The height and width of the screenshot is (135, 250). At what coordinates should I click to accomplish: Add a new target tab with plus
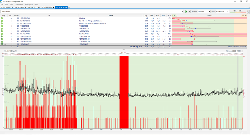click(x=69, y=7)
